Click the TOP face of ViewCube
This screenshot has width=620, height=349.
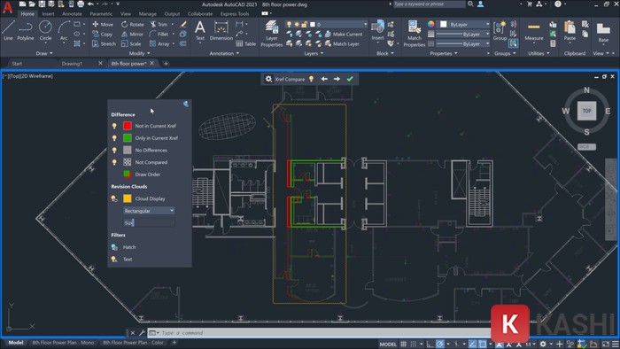[x=586, y=111]
